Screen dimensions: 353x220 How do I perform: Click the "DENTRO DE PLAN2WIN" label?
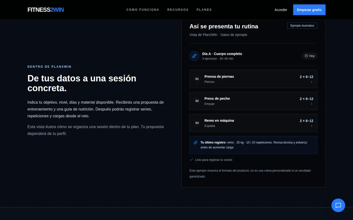click(49, 67)
